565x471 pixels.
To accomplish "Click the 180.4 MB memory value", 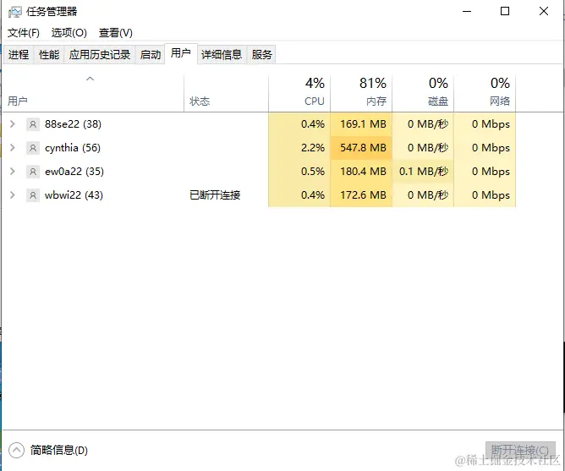I will point(363,172).
